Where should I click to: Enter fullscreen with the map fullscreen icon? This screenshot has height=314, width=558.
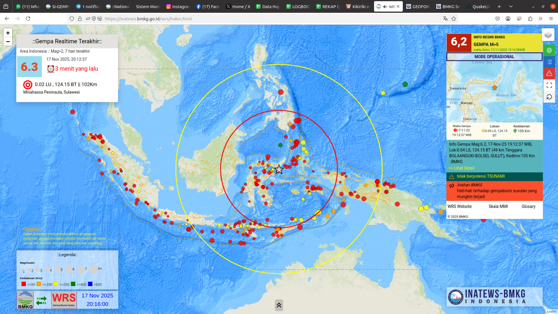(549, 85)
